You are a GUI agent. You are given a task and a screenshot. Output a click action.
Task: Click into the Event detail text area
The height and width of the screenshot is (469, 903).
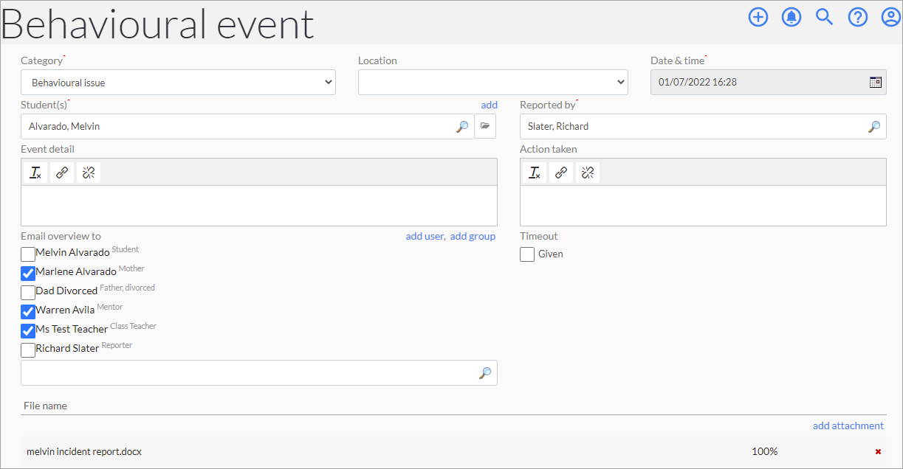(259, 205)
